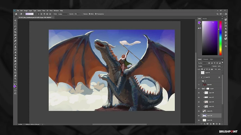
Task: Open the Window menu
Action: (x=56, y=11)
